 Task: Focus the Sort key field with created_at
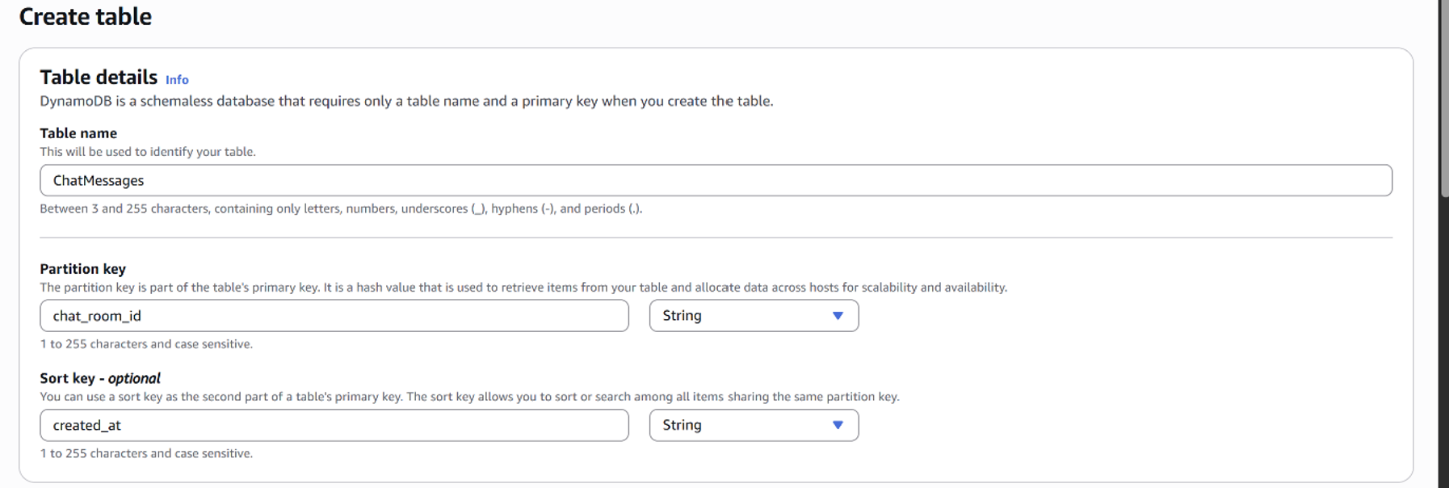pyautogui.click(x=334, y=425)
